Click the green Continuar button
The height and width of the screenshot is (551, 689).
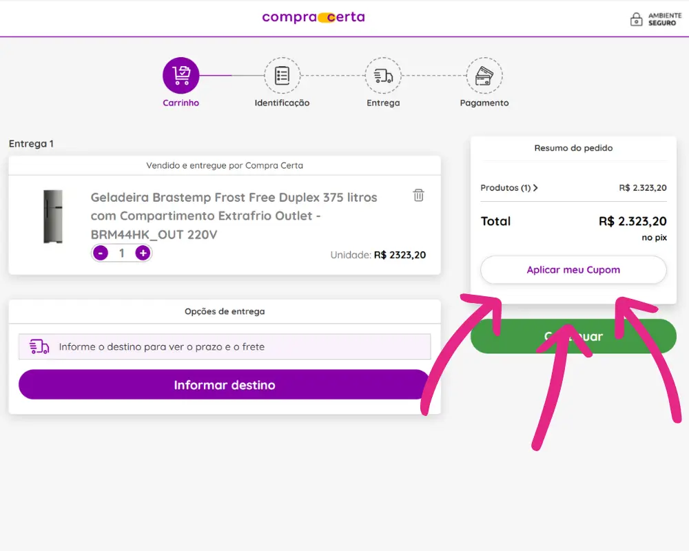573,336
